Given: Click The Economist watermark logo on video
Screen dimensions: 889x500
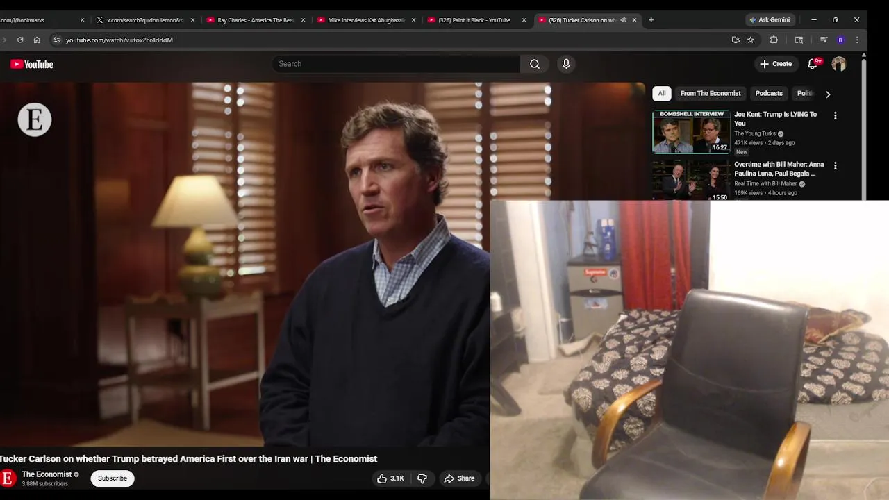Looking at the screenshot, I should pyautogui.click(x=35, y=119).
